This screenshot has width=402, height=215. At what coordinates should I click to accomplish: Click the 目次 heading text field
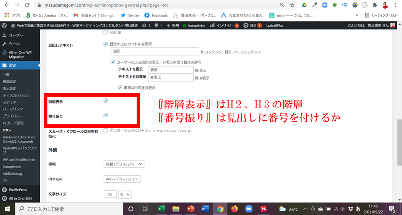[x=155, y=51]
